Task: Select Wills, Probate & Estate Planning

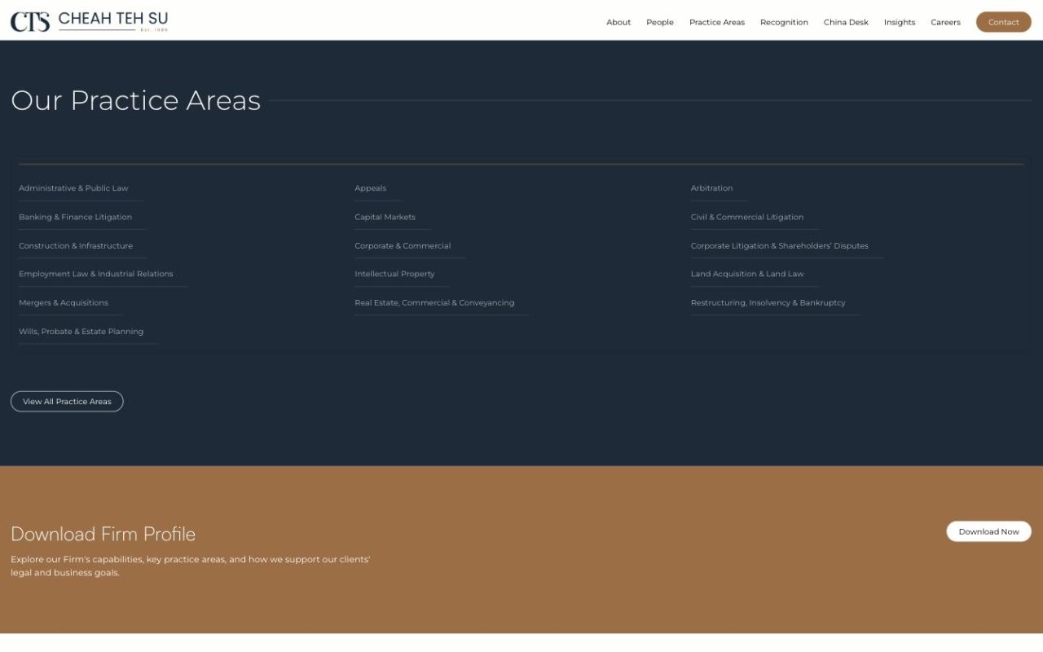Action: pyautogui.click(x=81, y=331)
